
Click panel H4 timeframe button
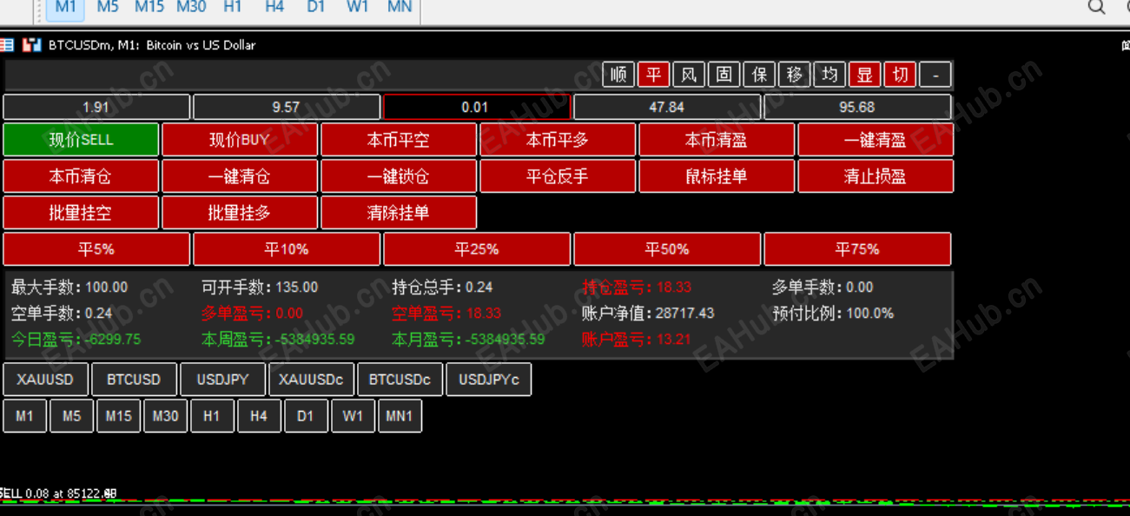pyautogui.click(x=260, y=416)
